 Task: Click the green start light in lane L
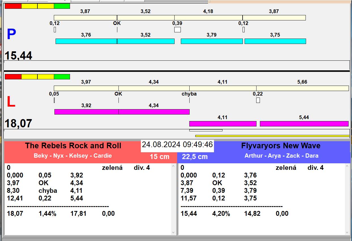[62, 77]
